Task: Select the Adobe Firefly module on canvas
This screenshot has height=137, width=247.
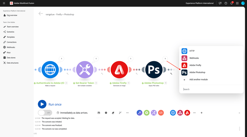Action: tap(119, 69)
